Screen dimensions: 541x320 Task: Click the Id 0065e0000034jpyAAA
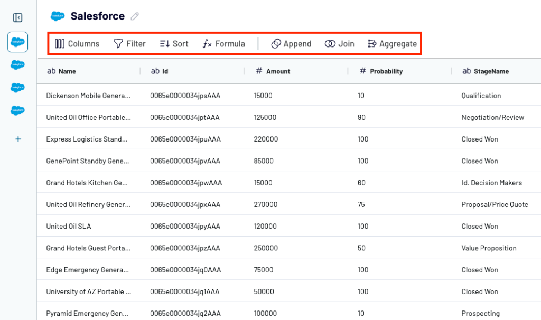[x=185, y=226]
